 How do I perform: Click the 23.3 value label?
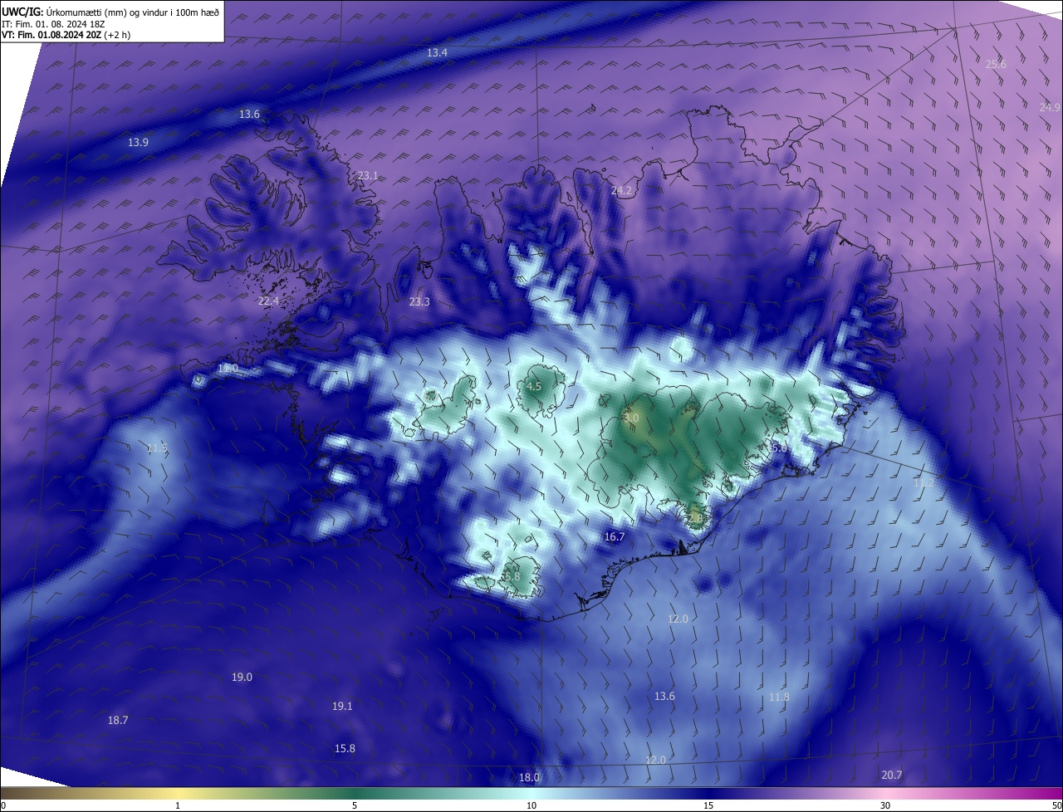pyautogui.click(x=419, y=301)
